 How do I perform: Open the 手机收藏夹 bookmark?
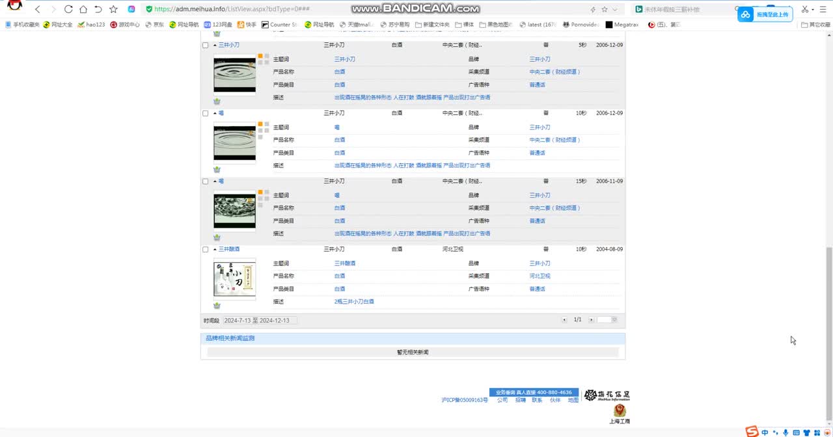pyautogui.click(x=22, y=25)
